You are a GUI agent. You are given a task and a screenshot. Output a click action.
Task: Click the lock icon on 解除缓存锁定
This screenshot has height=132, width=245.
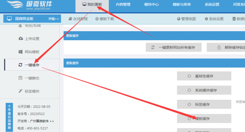219,47
